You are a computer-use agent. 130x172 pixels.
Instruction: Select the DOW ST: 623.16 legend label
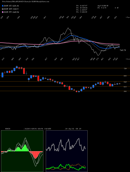(11, 6)
